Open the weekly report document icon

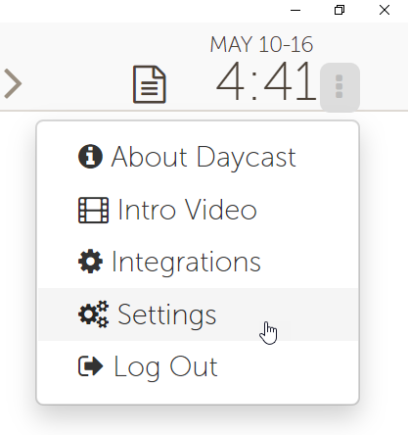click(x=150, y=84)
